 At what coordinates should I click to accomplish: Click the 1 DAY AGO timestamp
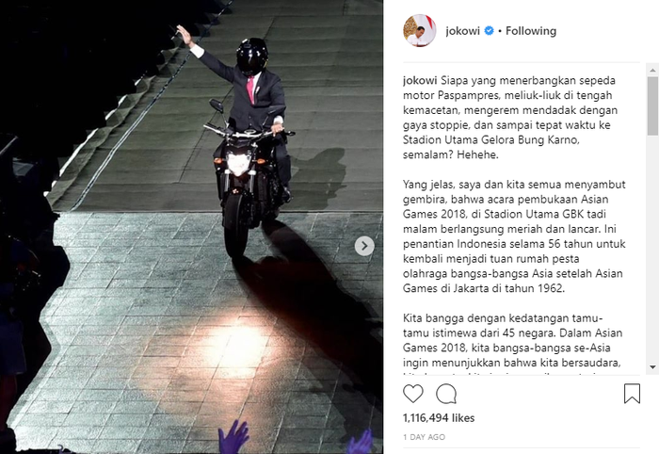click(424, 437)
